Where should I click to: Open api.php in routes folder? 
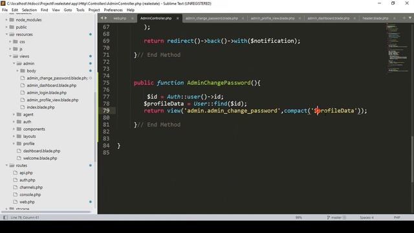pos(26,173)
